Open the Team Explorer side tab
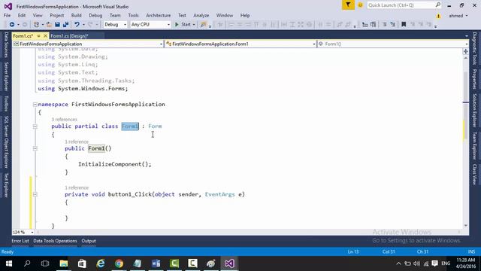The width and height of the screenshot is (481, 271). pos(474,145)
